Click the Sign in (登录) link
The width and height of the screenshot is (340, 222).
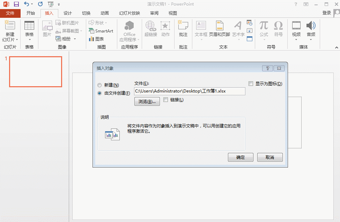(x=326, y=13)
